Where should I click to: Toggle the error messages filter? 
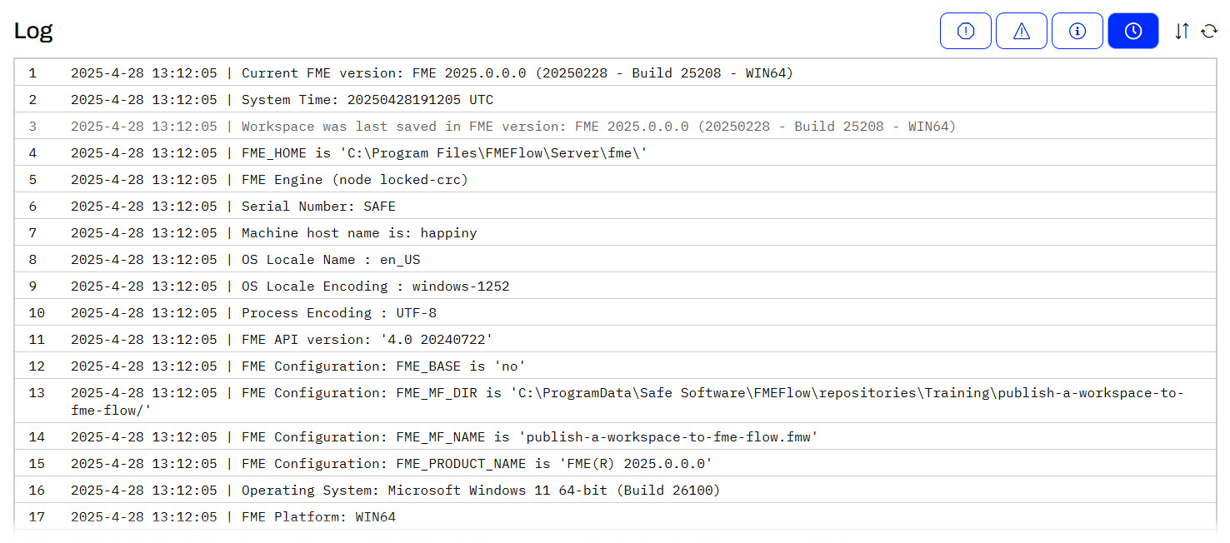pyautogui.click(x=966, y=32)
